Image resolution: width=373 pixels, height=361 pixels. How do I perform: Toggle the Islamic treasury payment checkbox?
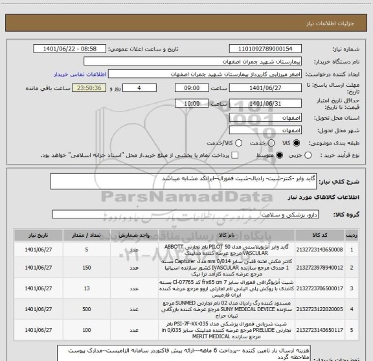click(x=235, y=156)
